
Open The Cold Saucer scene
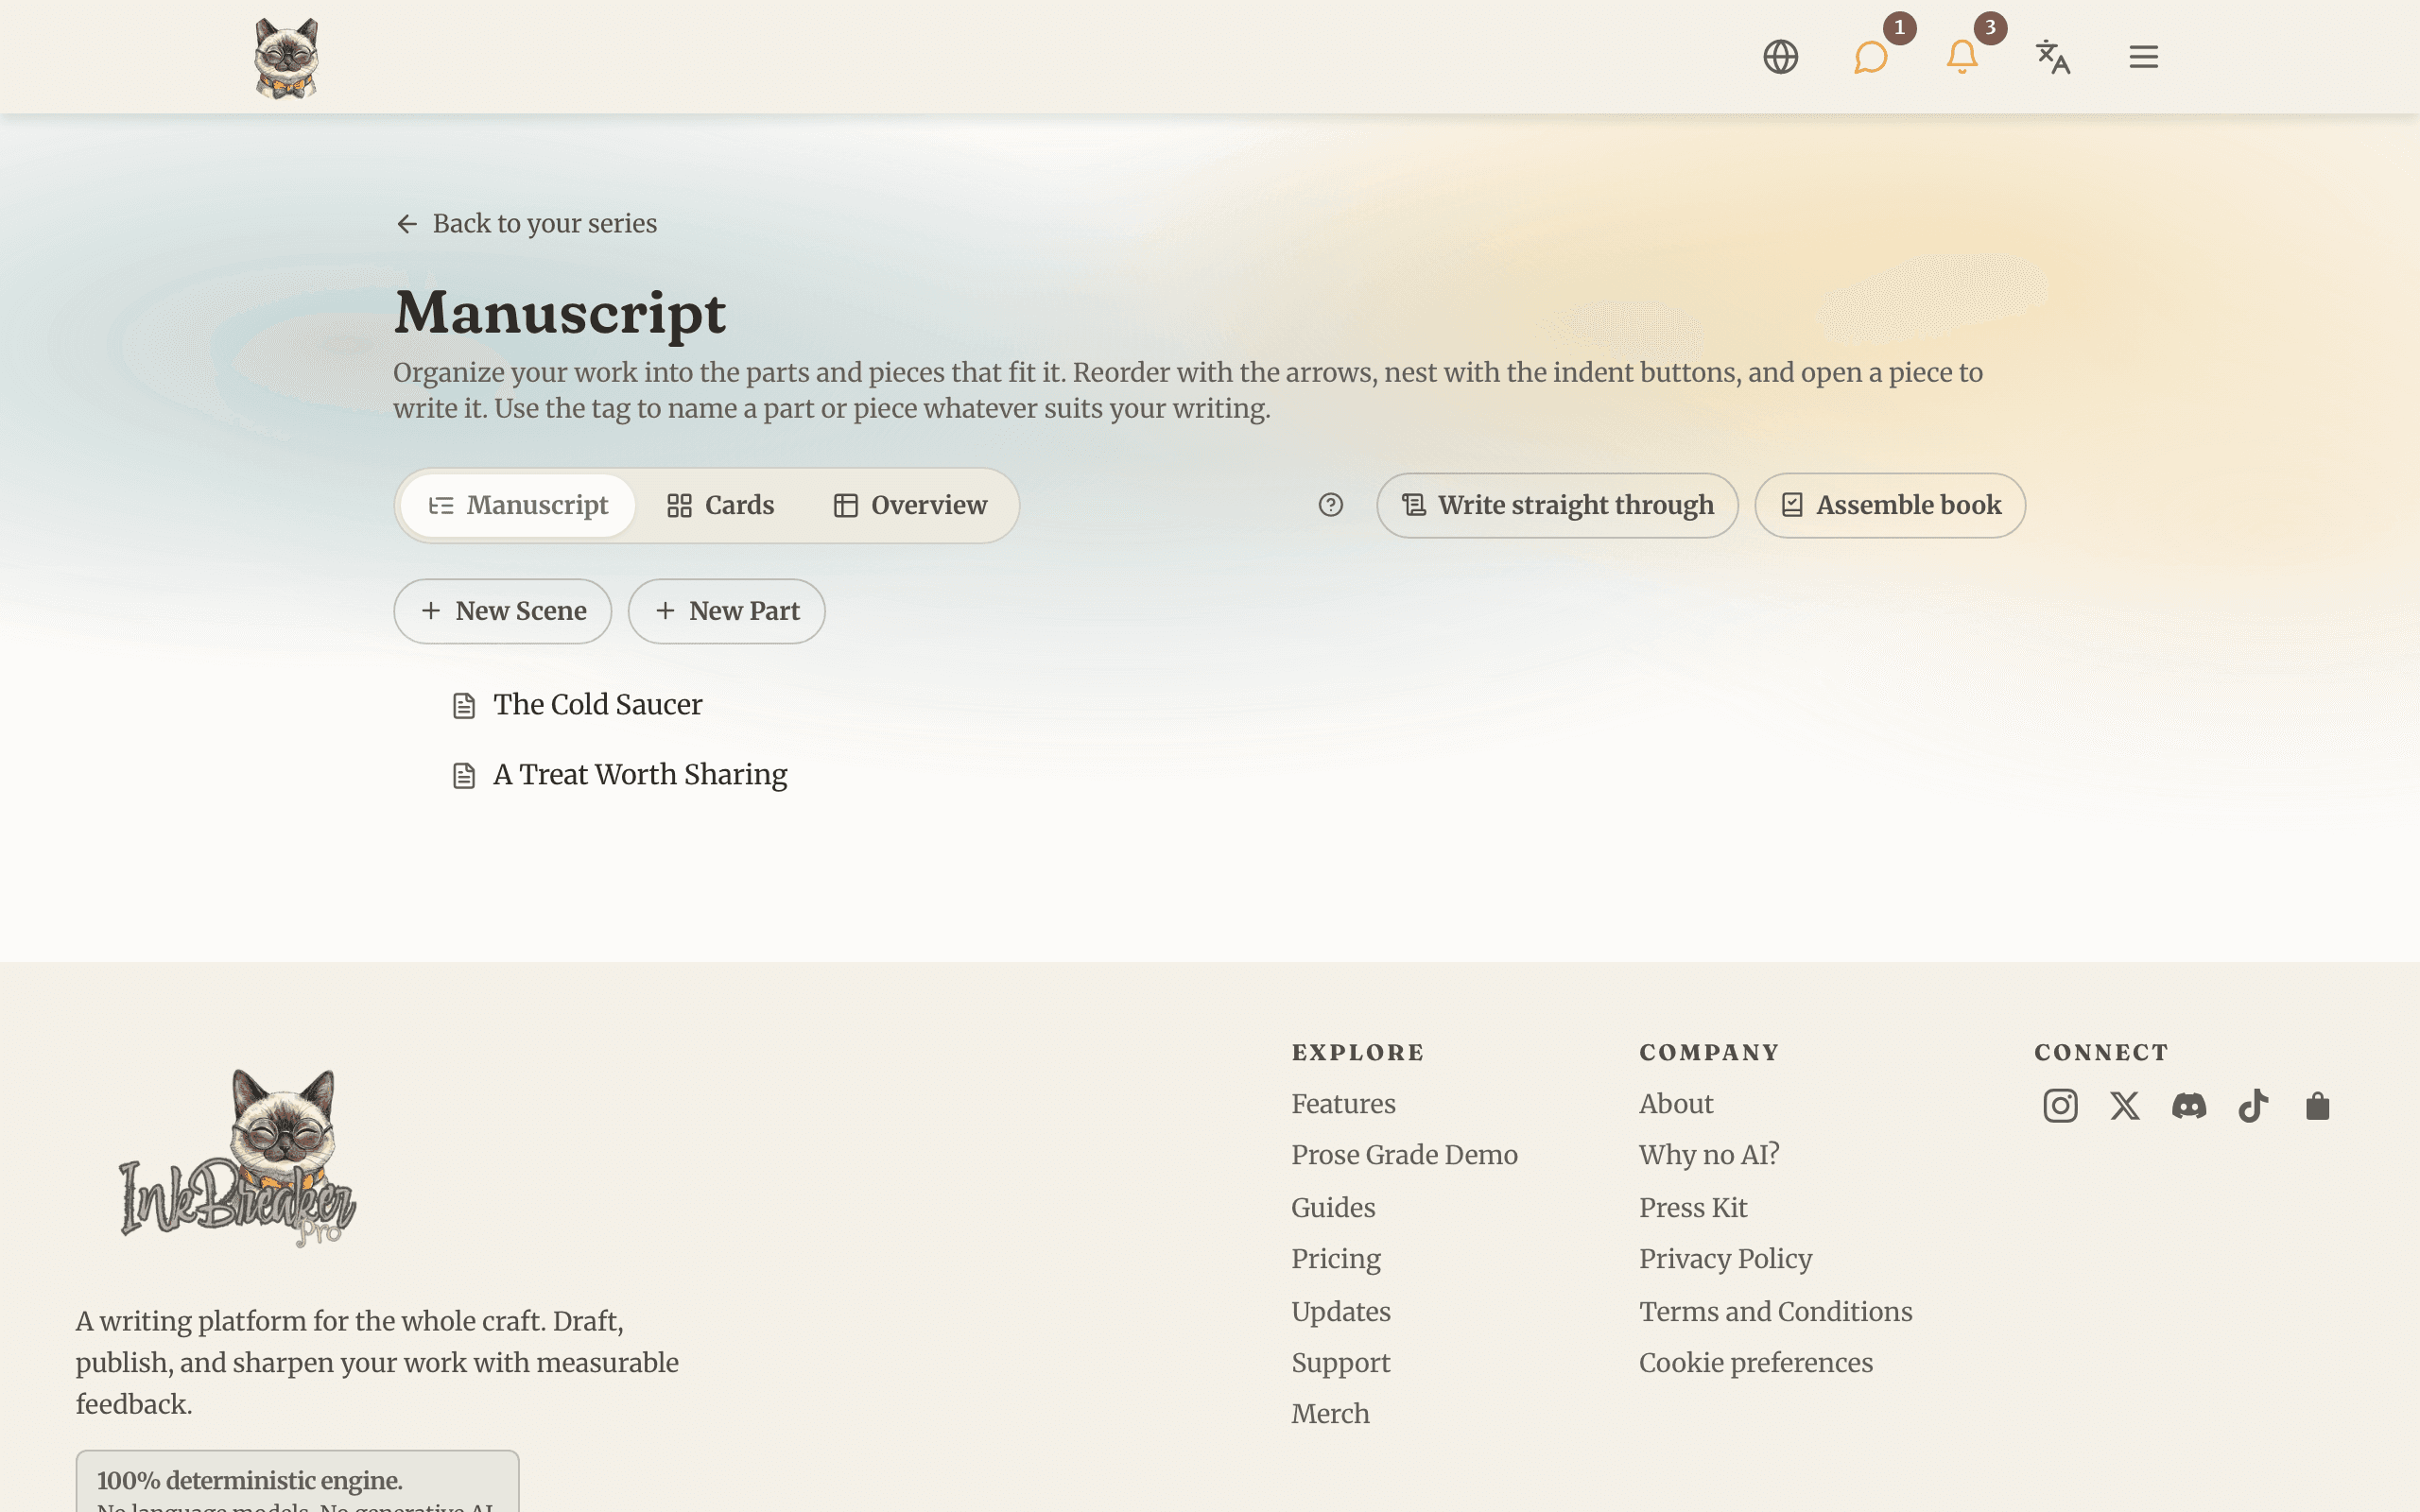tap(597, 705)
